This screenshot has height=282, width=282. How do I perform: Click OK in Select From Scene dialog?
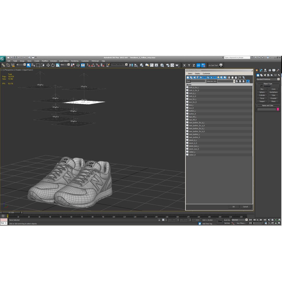pyautogui.click(x=233, y=207)
